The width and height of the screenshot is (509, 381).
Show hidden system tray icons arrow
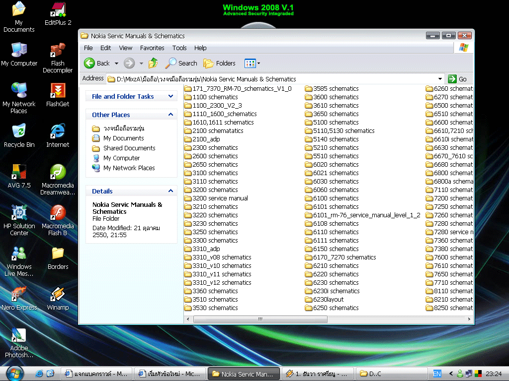451,374
